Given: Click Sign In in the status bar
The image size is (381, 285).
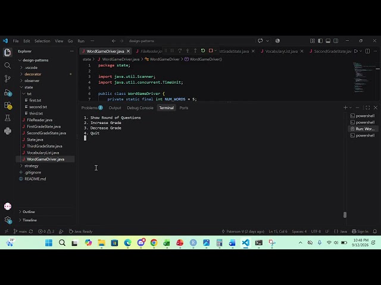Looking at the screenshot, I should pyautogui.click(x=360, y=232).
